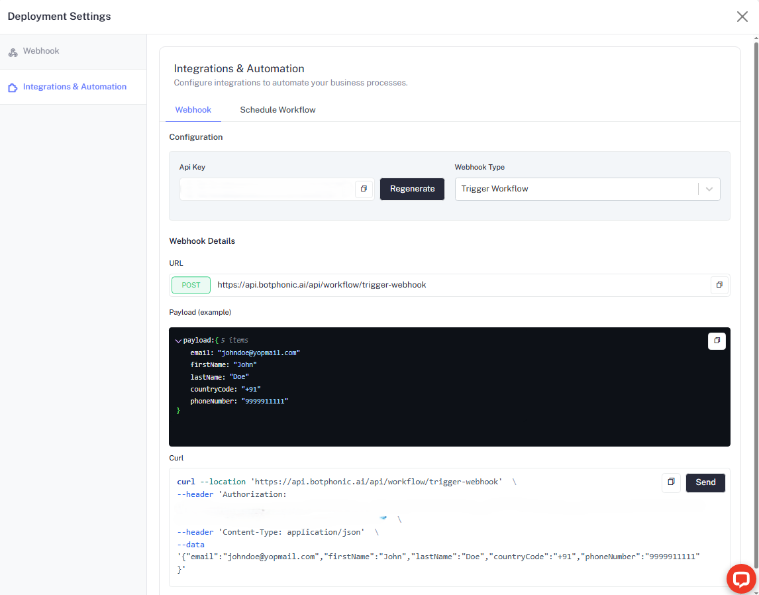Close the Deployment Settings dialog

tap(742, 17)
